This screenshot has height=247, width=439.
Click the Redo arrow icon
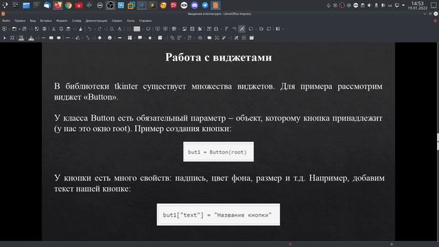[x=99, y=29]
